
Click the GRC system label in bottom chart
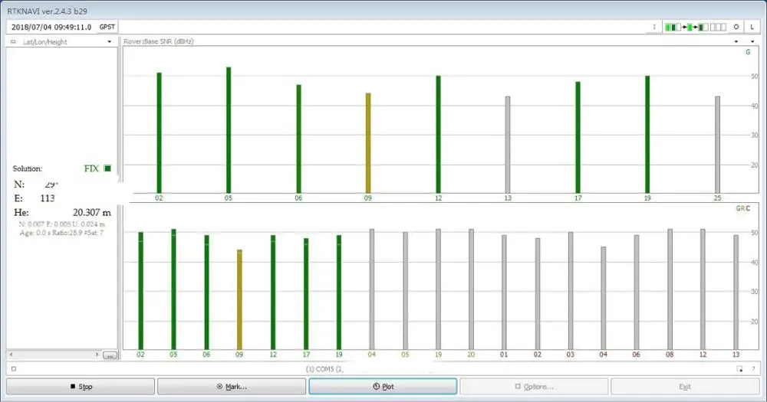[x=742, y=208]
